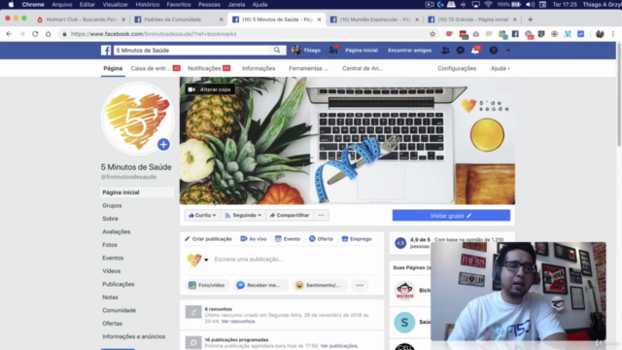
Task: Select Página inicial in left sidebar
Action: (137, 192)
